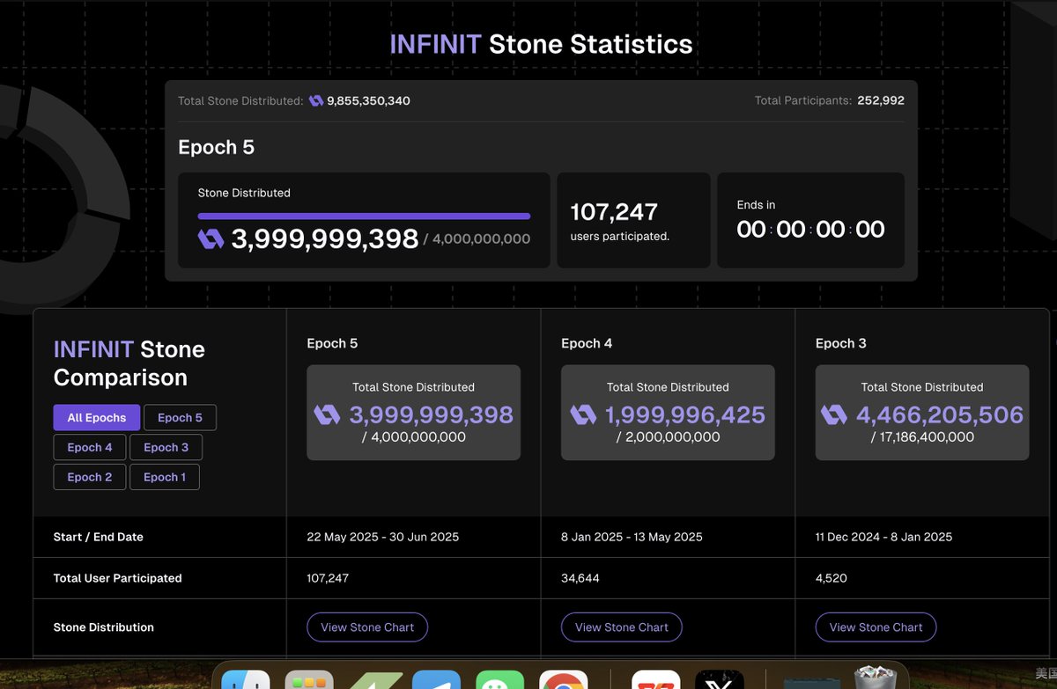The width and height of the screenshot is (1057, 689).
Task: Click the Epoch 4 Total Stone Distributed card
Action: tap(668, 413)
